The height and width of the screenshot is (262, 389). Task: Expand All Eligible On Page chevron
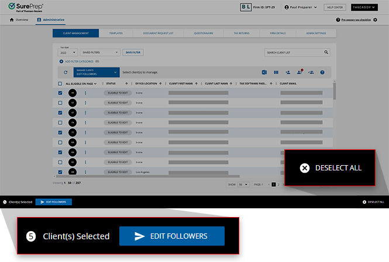pos(95,83)
